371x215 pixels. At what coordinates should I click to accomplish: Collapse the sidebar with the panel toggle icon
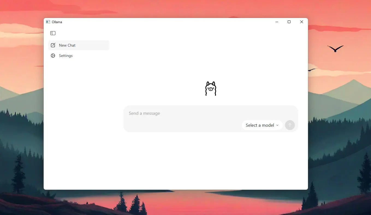53,33
